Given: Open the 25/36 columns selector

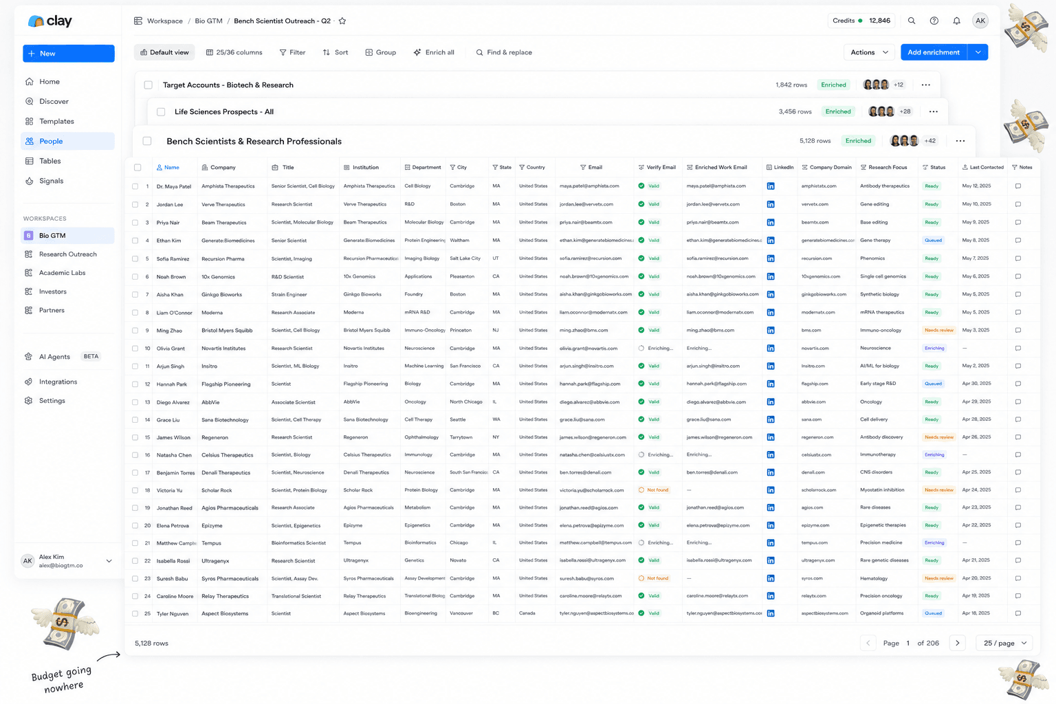Looking at the screenshot, I should (234, 52).
